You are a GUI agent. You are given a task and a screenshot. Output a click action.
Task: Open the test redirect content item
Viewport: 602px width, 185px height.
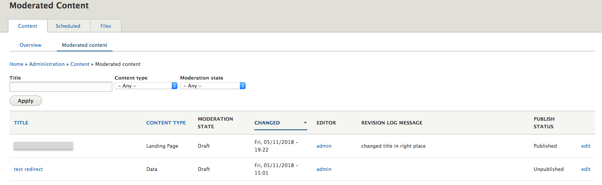coord(29,169)
